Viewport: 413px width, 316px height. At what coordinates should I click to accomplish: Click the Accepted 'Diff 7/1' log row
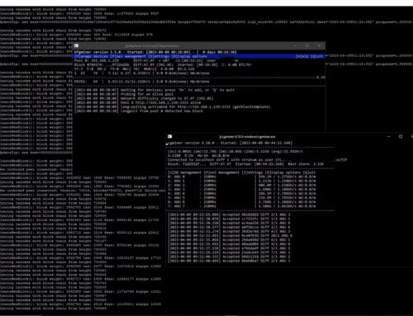(x=230, y=252)
